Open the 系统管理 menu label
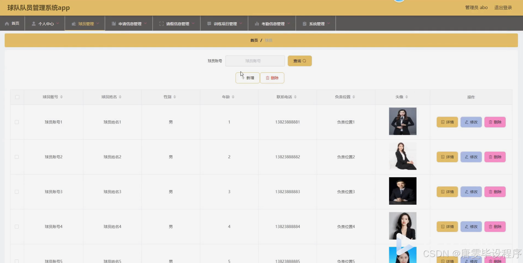The height and width of the screenshot is (263, 523). 317,24
